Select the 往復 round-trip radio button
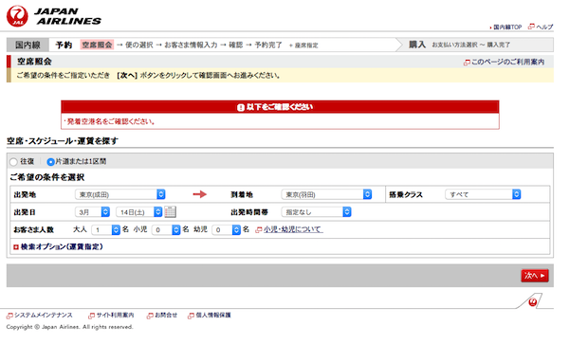The image size is (569, 344). click(x=13, y=162)
